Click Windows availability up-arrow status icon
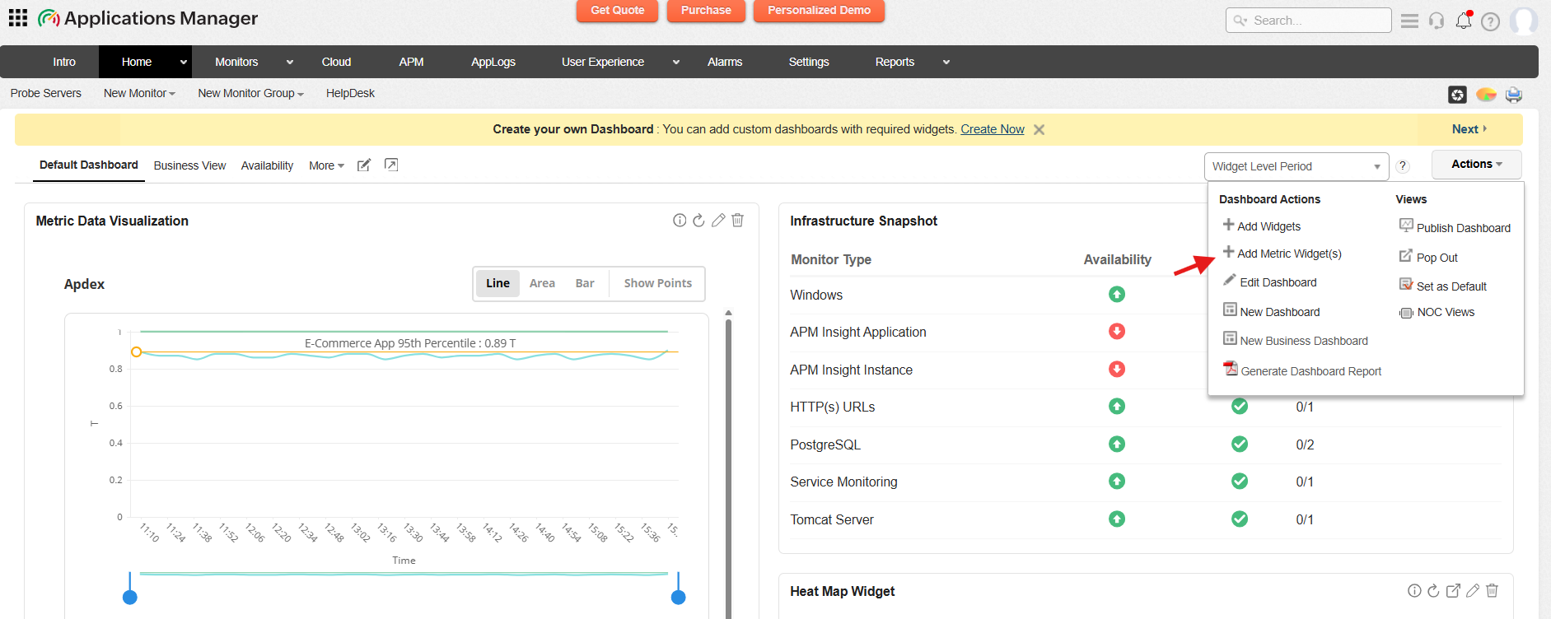This screenshot has width=1551, height=619. [x=1117, y=294]
